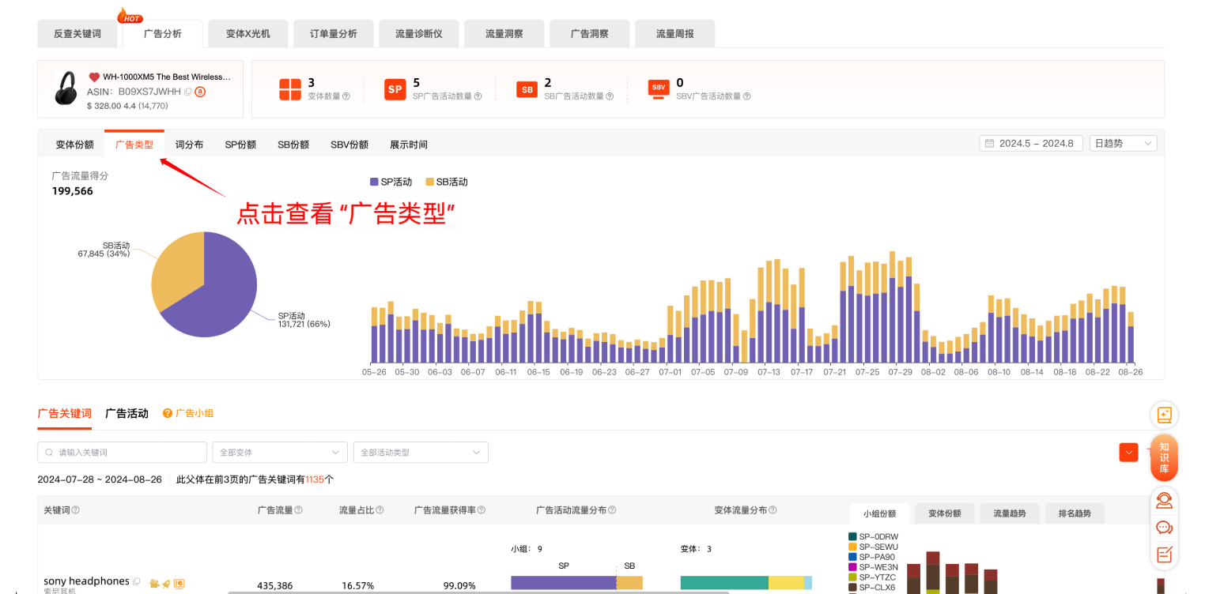Click the 请输入关键词 search input
This screenshot has width=1205, height=594.
[122, 453]
